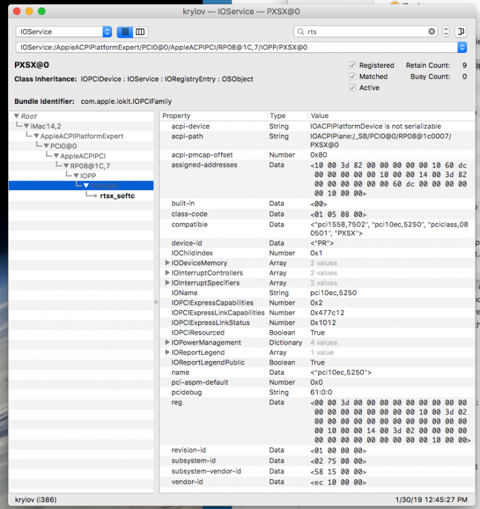Viewport: 480px width, 509px height.
Task: Switch to column browser view
Action: click(141, 32)
